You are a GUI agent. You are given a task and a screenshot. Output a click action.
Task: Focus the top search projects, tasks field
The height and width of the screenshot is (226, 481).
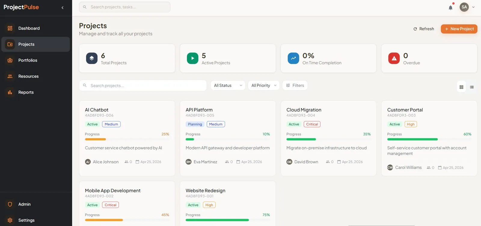(x=125, y=7)
